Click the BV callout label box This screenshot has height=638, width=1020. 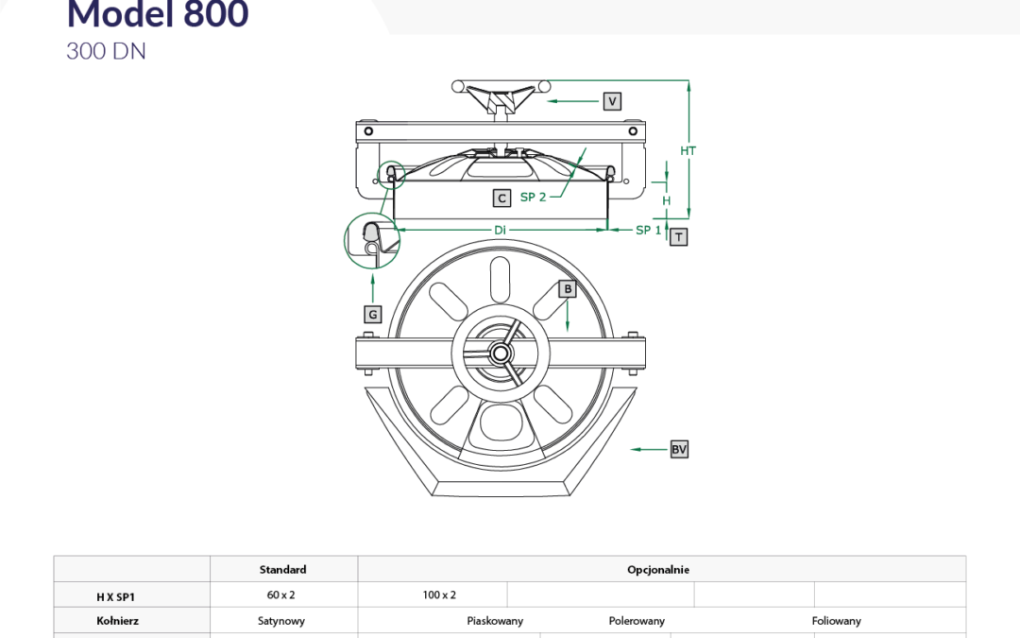click(679, 449)
